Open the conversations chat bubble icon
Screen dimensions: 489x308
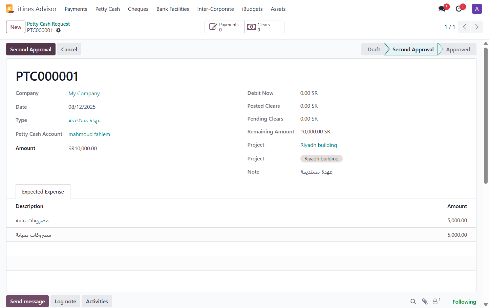[x=442, y=9]
